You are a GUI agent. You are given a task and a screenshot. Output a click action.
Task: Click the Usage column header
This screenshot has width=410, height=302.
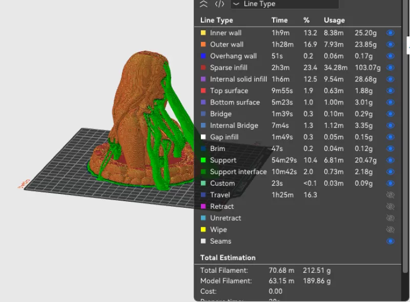(334, 20)
